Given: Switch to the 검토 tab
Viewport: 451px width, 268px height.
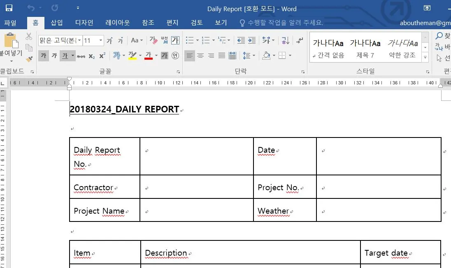Looking at the screenshot, I should pyautogui.click(x=197, y=23).
